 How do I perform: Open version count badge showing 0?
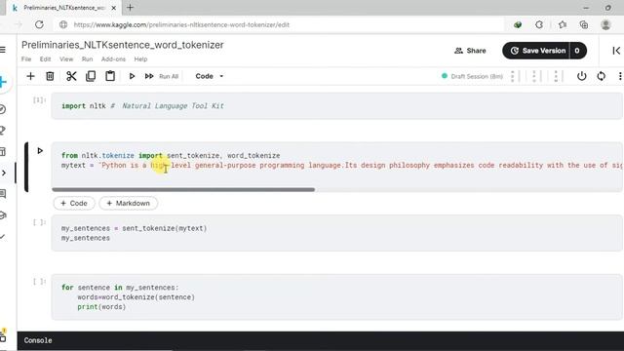577,51
